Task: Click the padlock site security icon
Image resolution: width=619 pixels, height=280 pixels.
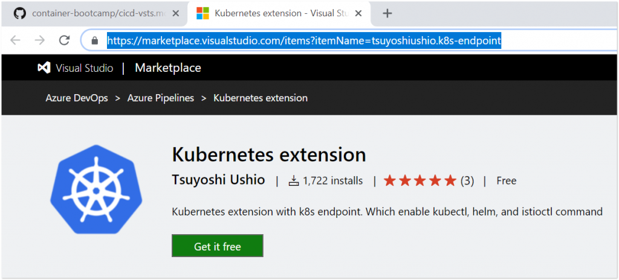Action: pyautogui.click(x=94, y=41)
